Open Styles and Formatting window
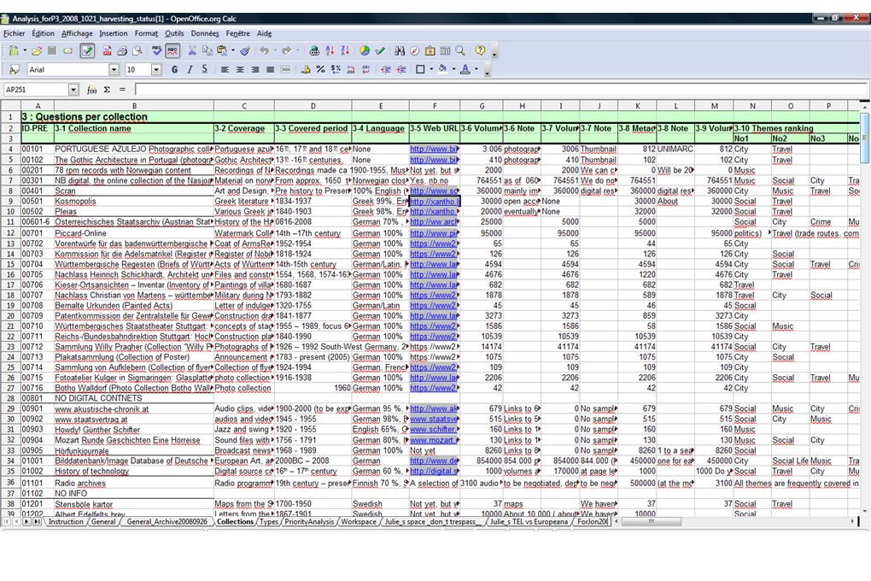 15,69
